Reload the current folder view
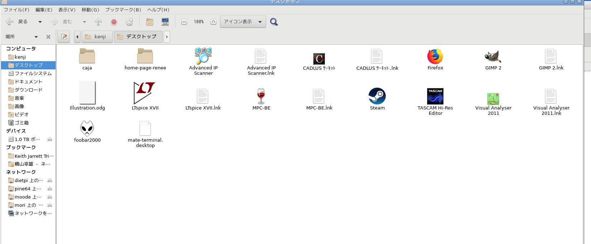 tap(129, 22)
